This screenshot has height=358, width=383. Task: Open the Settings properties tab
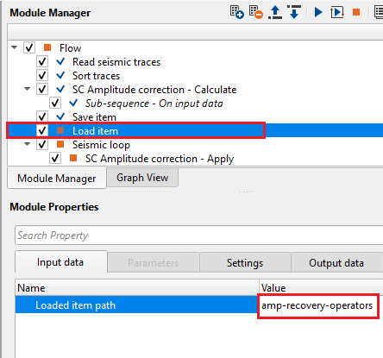245,262
